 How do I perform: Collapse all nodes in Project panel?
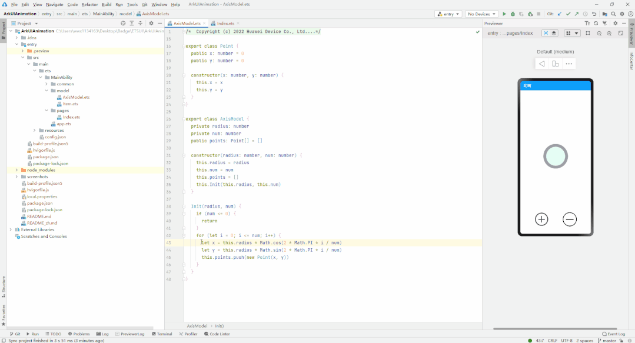140,24
